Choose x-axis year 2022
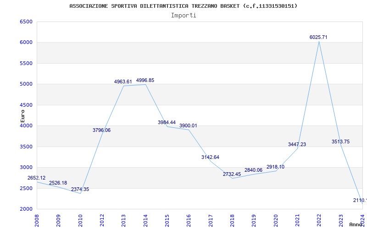Image resolution: width=367 pixels, height=229 pixels. click(x=319, y=221)
